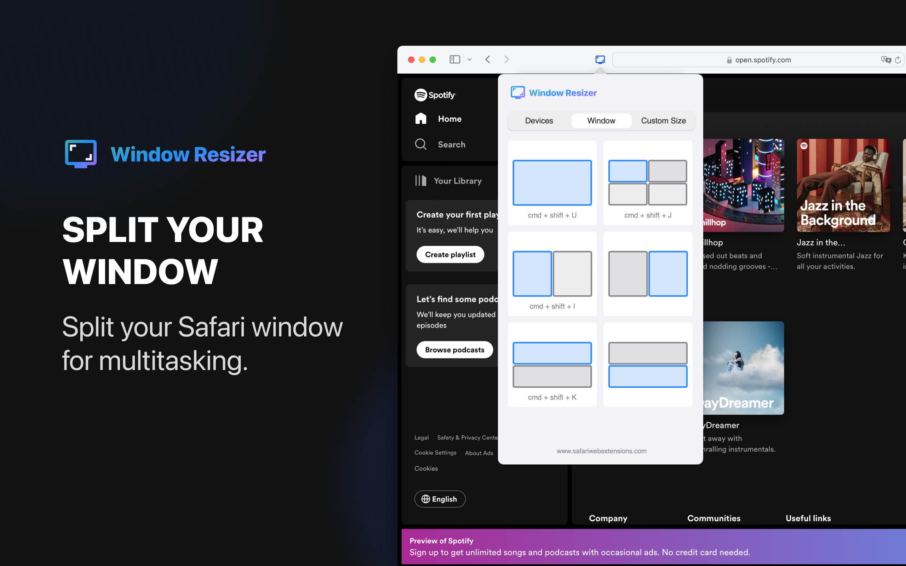906x566 pixels.
Task: Click the open.spotify.com address bar
Action: (758, 60)
